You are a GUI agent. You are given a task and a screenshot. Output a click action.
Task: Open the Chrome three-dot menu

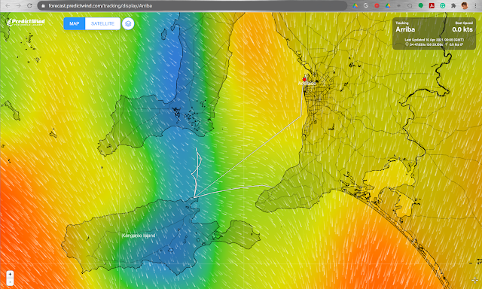(475, 5)
